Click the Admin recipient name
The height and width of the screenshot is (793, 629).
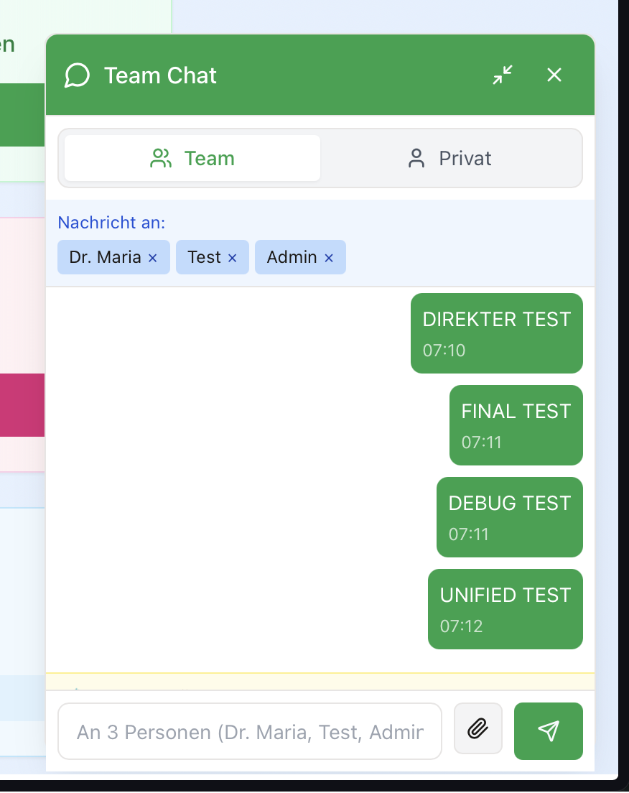(x=292, y=257)
